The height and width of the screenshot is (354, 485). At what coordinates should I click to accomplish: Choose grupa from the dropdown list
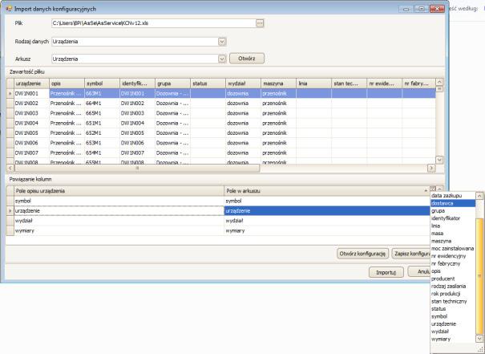click(453, 210)
